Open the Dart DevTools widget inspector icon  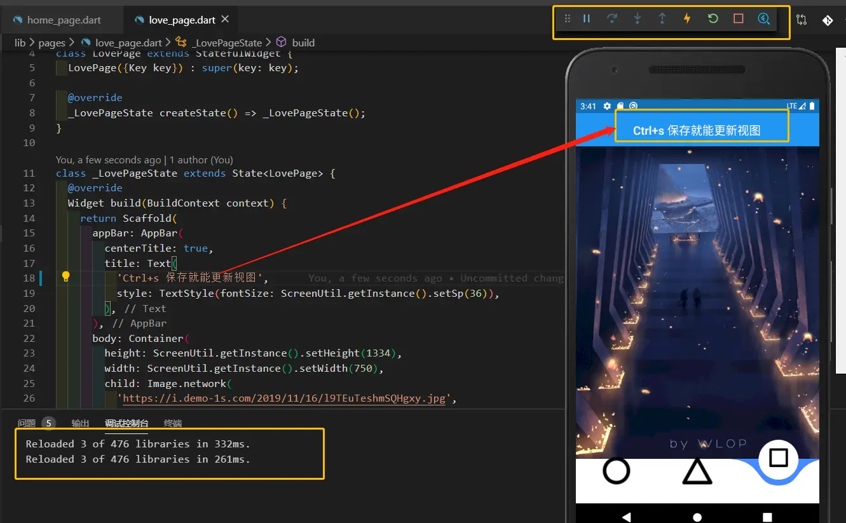(x=764, y=19)
